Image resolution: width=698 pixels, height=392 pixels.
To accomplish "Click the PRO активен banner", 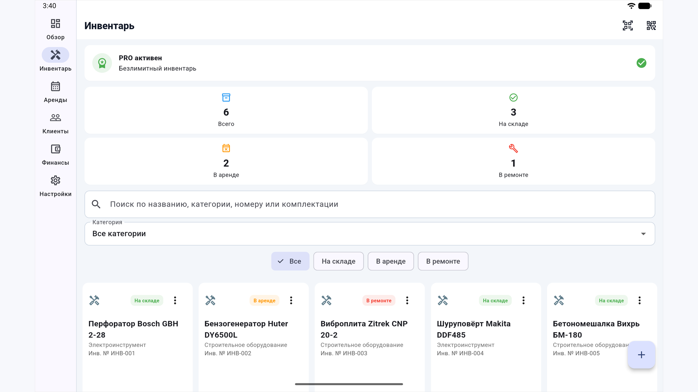I will (370, 63).
